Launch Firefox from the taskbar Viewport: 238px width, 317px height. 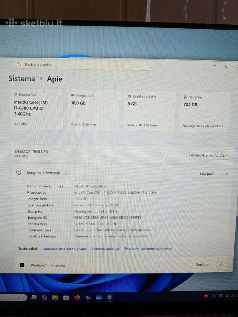[77, 298]
